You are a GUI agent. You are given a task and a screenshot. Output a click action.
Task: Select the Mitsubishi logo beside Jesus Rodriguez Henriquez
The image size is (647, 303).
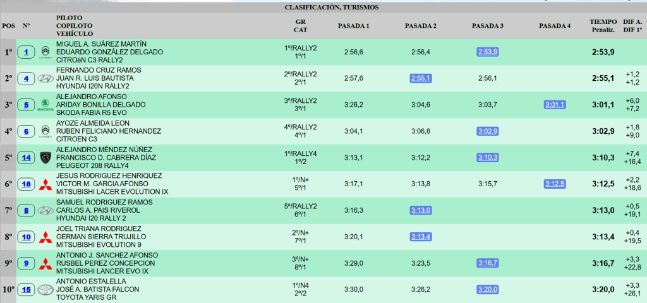[x=45, y=184]
